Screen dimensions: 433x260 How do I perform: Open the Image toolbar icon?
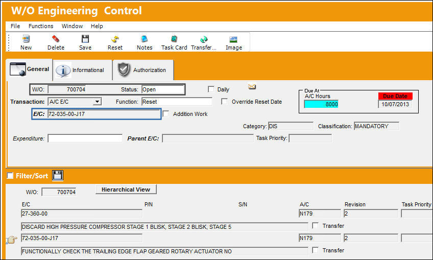pyautogui.click(x=234, y=39)
